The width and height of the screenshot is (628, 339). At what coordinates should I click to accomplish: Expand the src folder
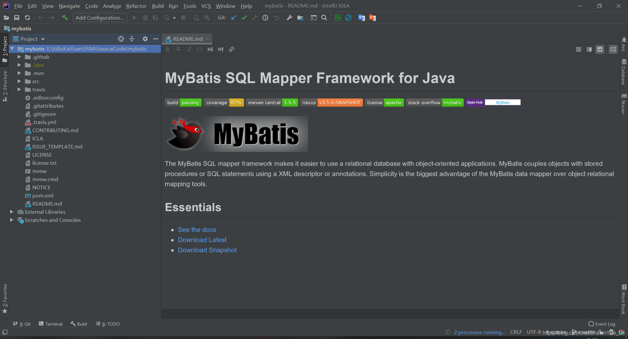click(x=19, y=81)
